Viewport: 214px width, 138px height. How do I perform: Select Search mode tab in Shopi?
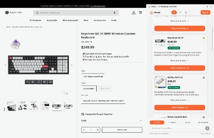coord(172,122)
